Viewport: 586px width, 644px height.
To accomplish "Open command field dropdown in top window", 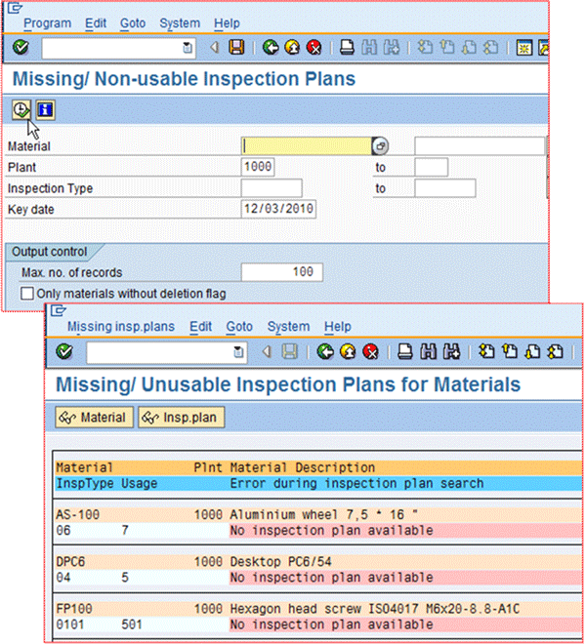I will (188, 48).
